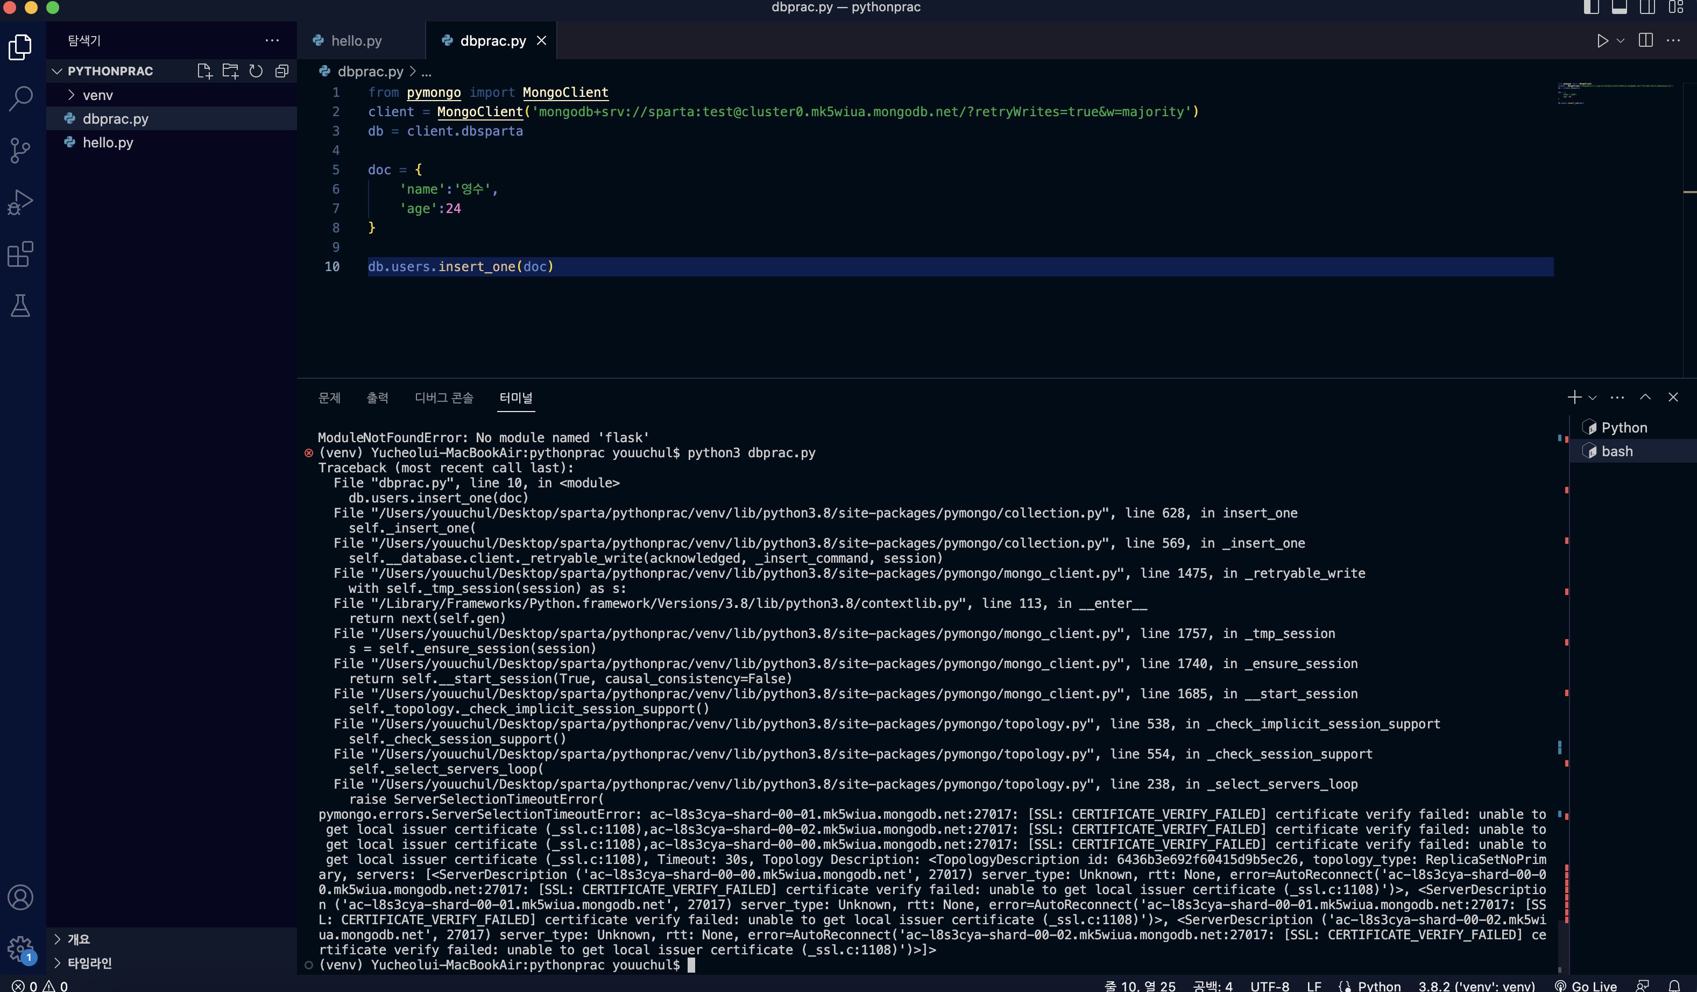Close the dbprac.py tab
Image resolution: width=1697 pixels, height=992 pixels.
coord(541,40)
